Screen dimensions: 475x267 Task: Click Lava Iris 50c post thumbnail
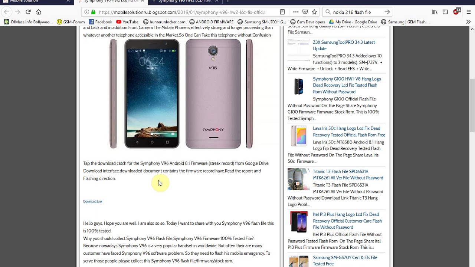(299, 136)
